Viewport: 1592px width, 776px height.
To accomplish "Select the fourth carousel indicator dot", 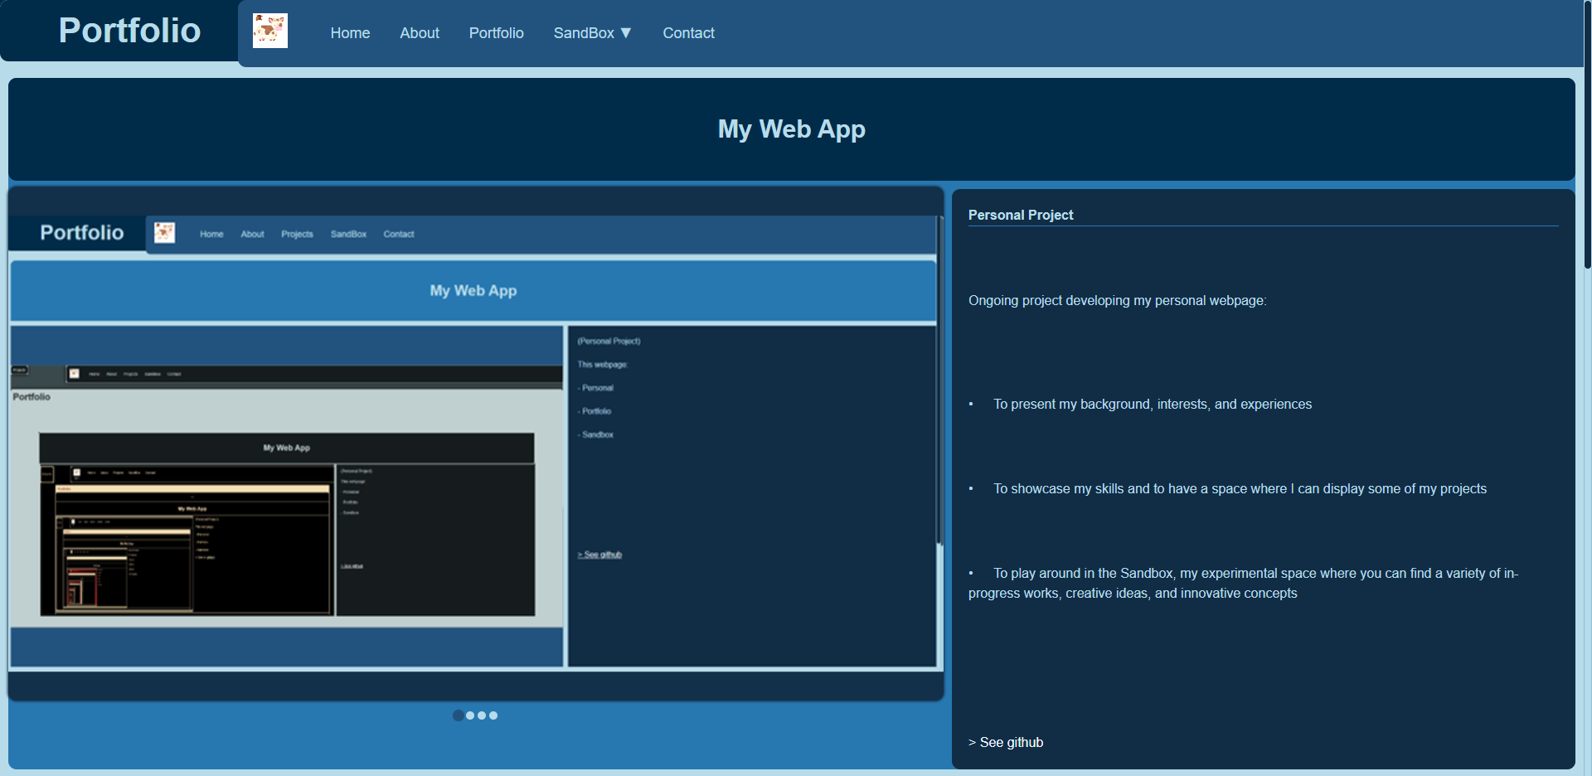I will coord(493,715).
